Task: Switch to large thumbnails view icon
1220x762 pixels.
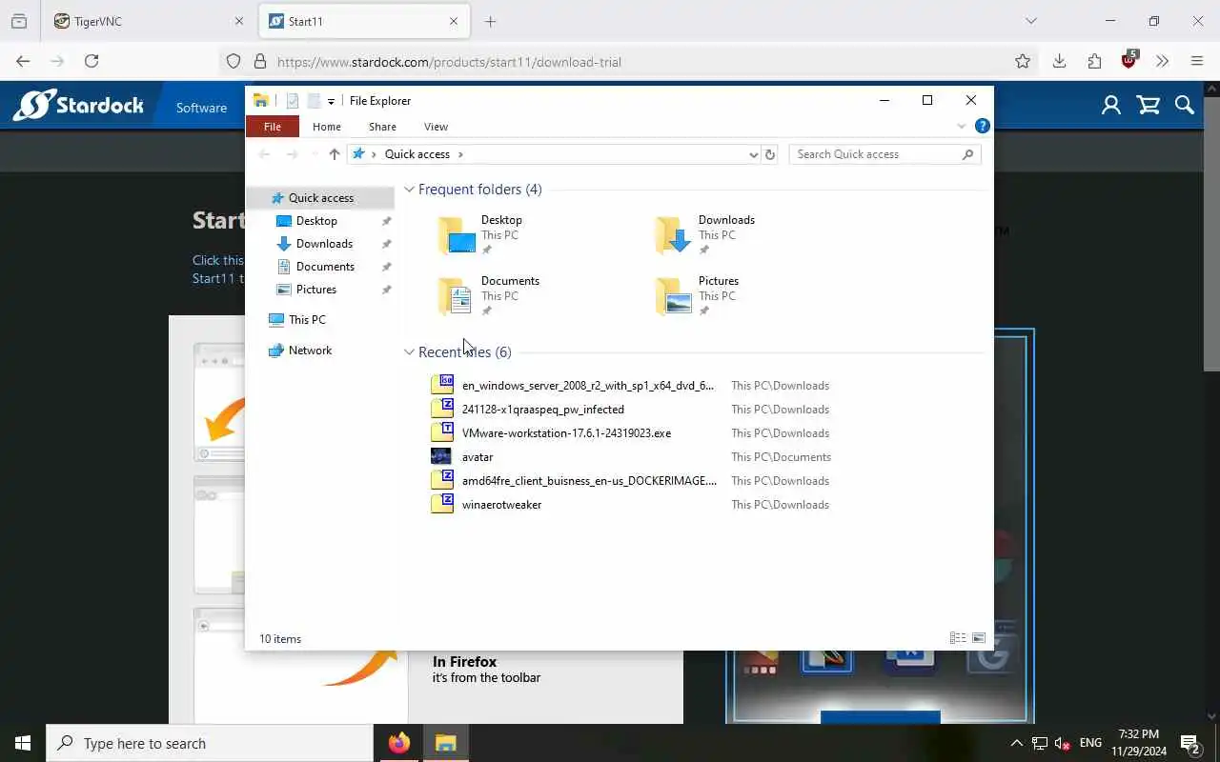Action: point(979,638)
